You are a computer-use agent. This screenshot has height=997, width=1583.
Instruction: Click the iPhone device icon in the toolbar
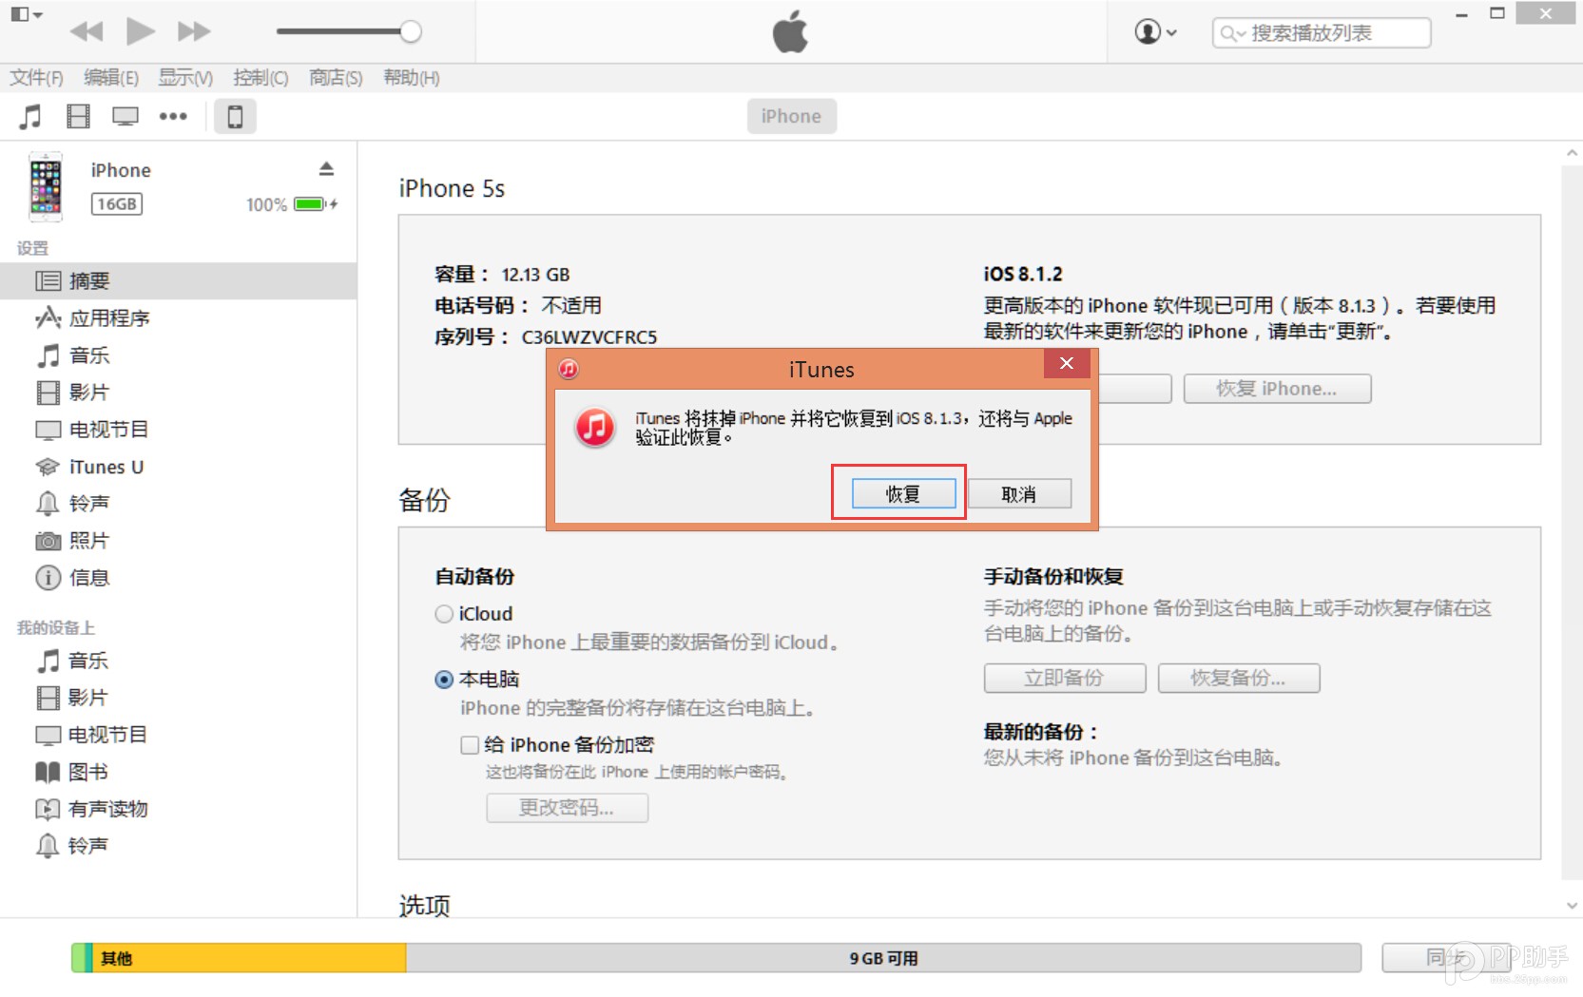click(x=234, y=116)
